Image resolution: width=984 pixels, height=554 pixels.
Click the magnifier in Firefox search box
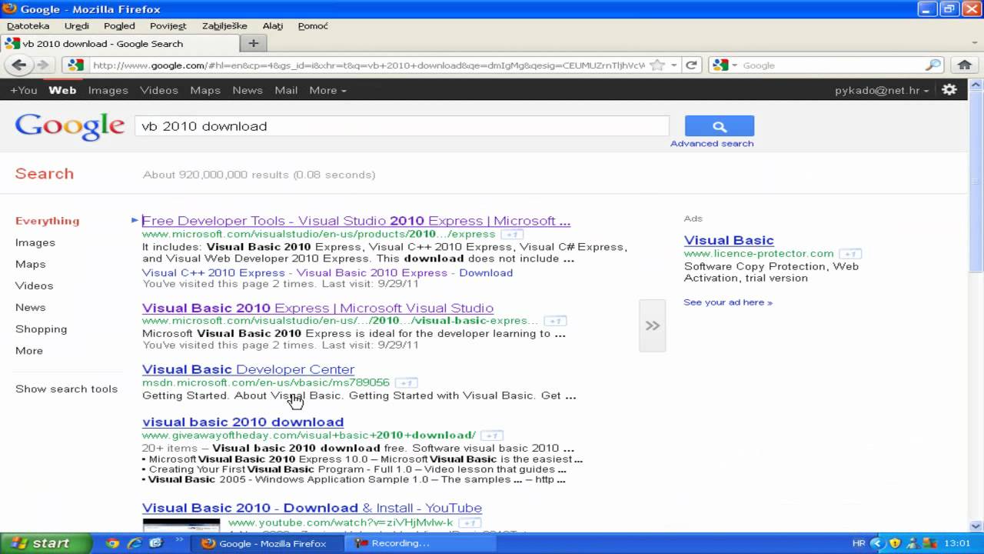point(933,65)
